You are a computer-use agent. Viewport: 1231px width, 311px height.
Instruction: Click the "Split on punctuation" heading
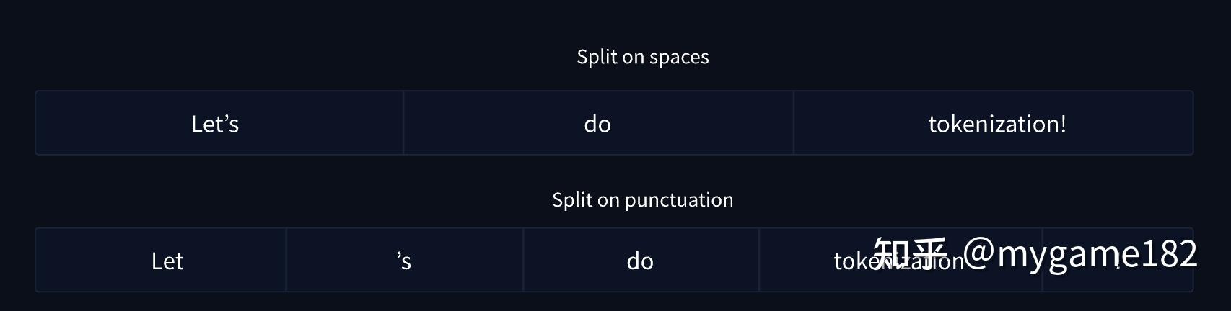(642, 199)
